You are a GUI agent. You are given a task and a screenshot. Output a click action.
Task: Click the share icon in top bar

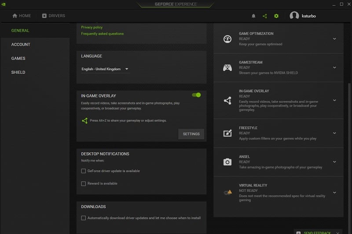coord(265,16)
